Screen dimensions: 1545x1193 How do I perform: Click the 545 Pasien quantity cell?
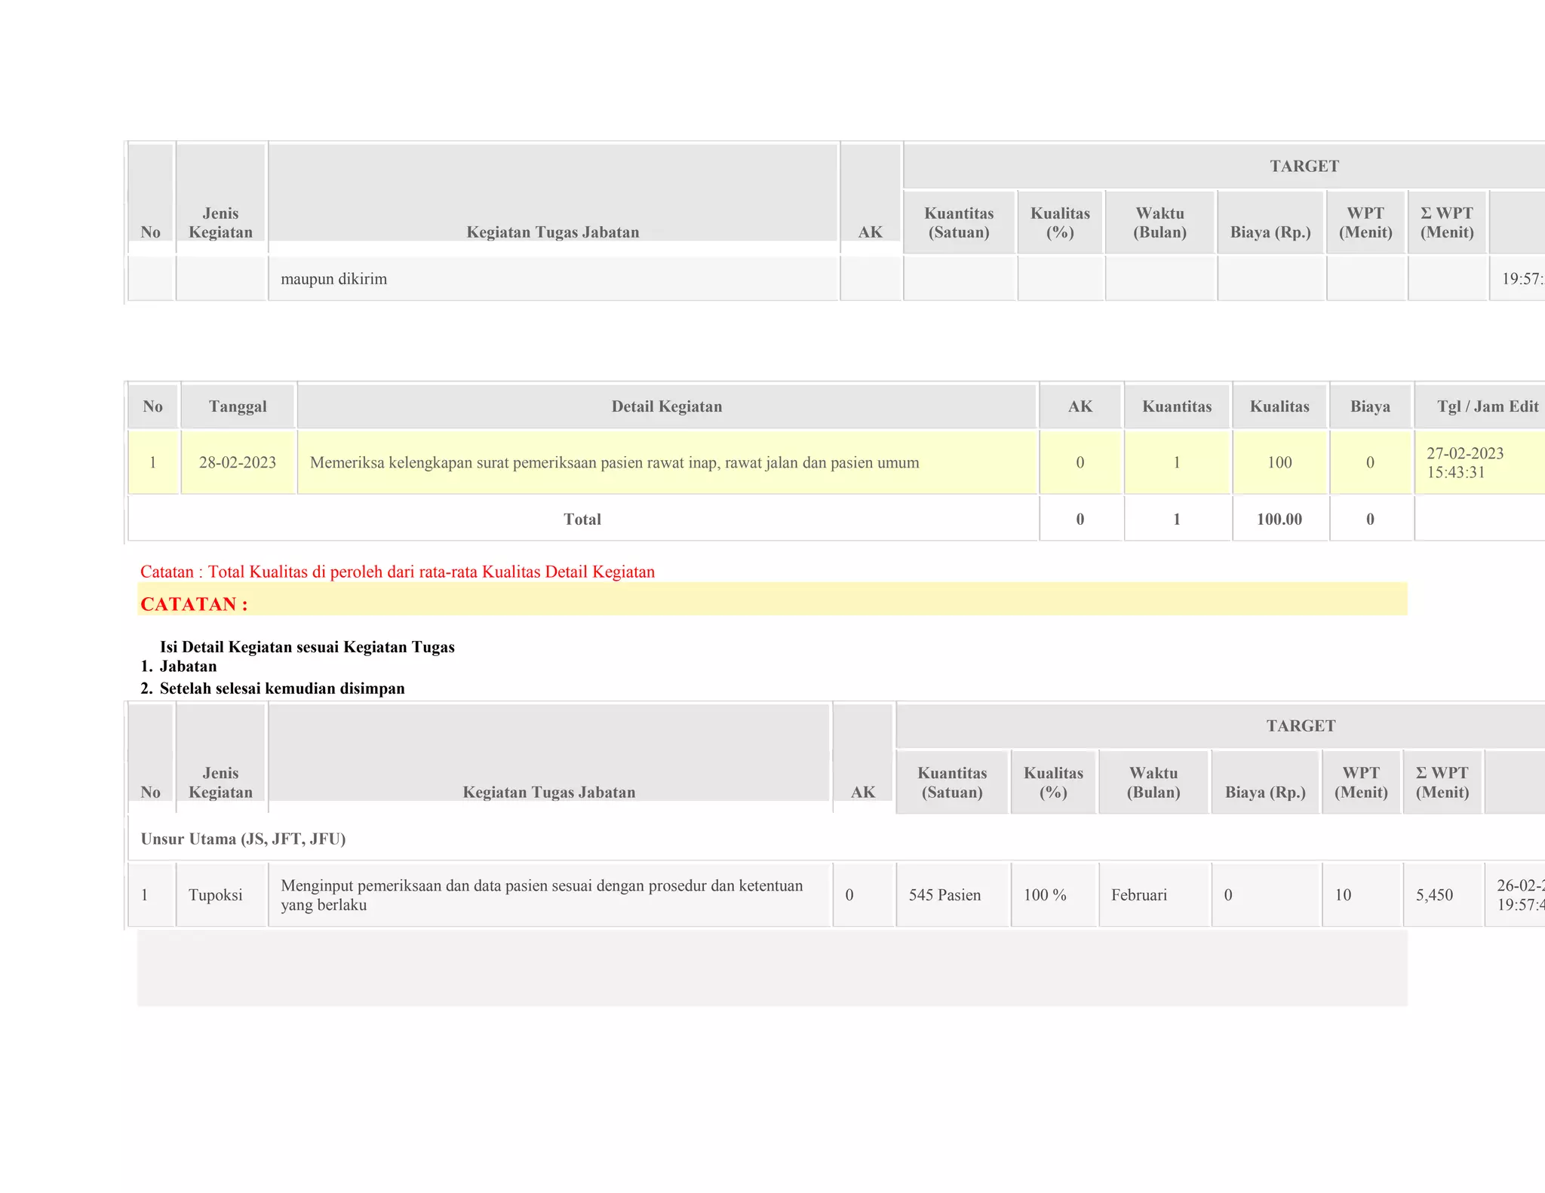click(945, 895)
